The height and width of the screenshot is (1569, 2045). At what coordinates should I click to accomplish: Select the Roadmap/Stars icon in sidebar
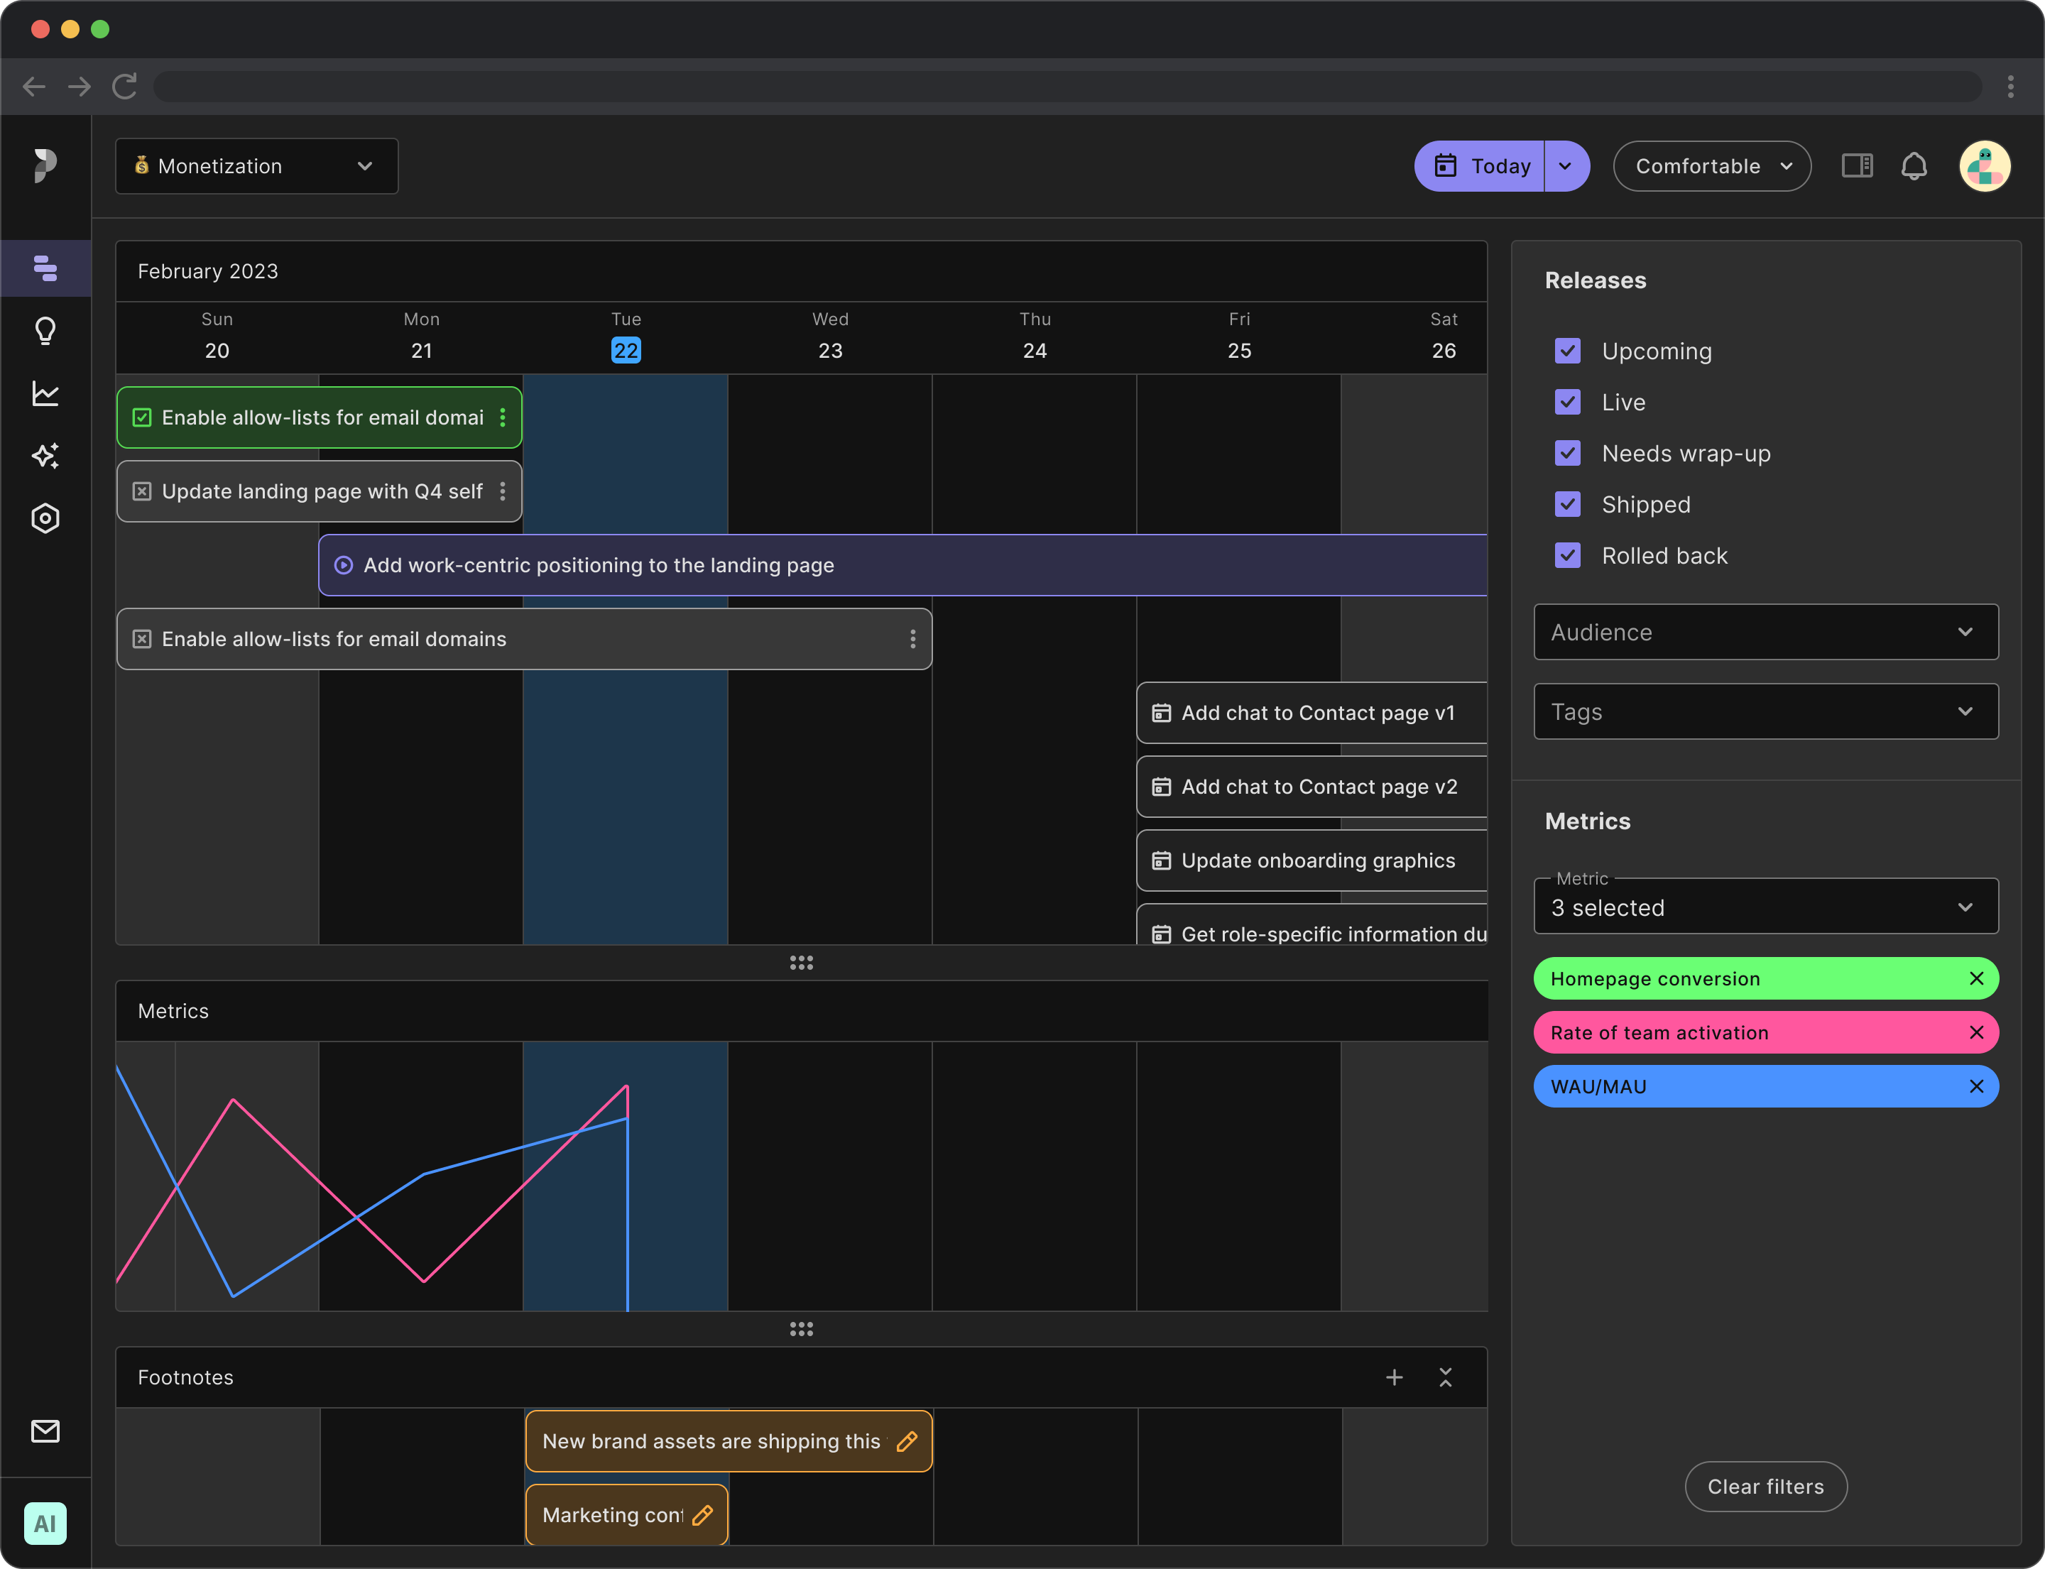pos(45,455)
